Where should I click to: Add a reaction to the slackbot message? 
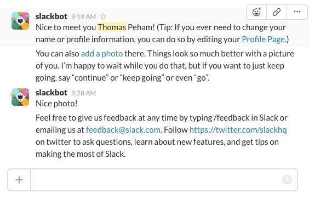click(x=256, y=12)
